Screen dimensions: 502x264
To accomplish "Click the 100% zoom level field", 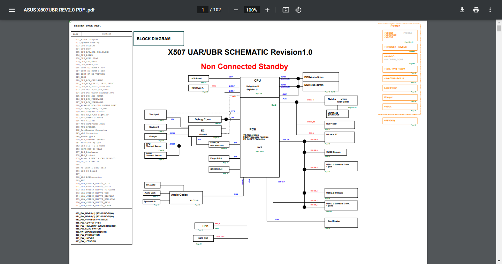I will pos(251,10).
